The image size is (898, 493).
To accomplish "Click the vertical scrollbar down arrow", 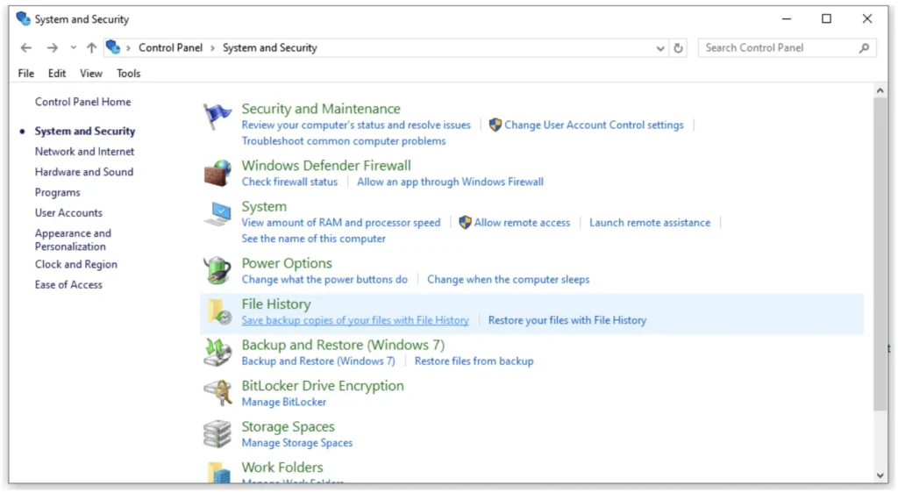I will click(880, 475).
